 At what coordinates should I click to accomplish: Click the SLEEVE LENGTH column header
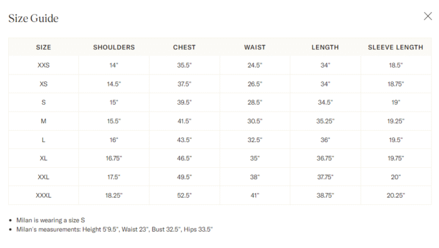[x=395, y=47]
